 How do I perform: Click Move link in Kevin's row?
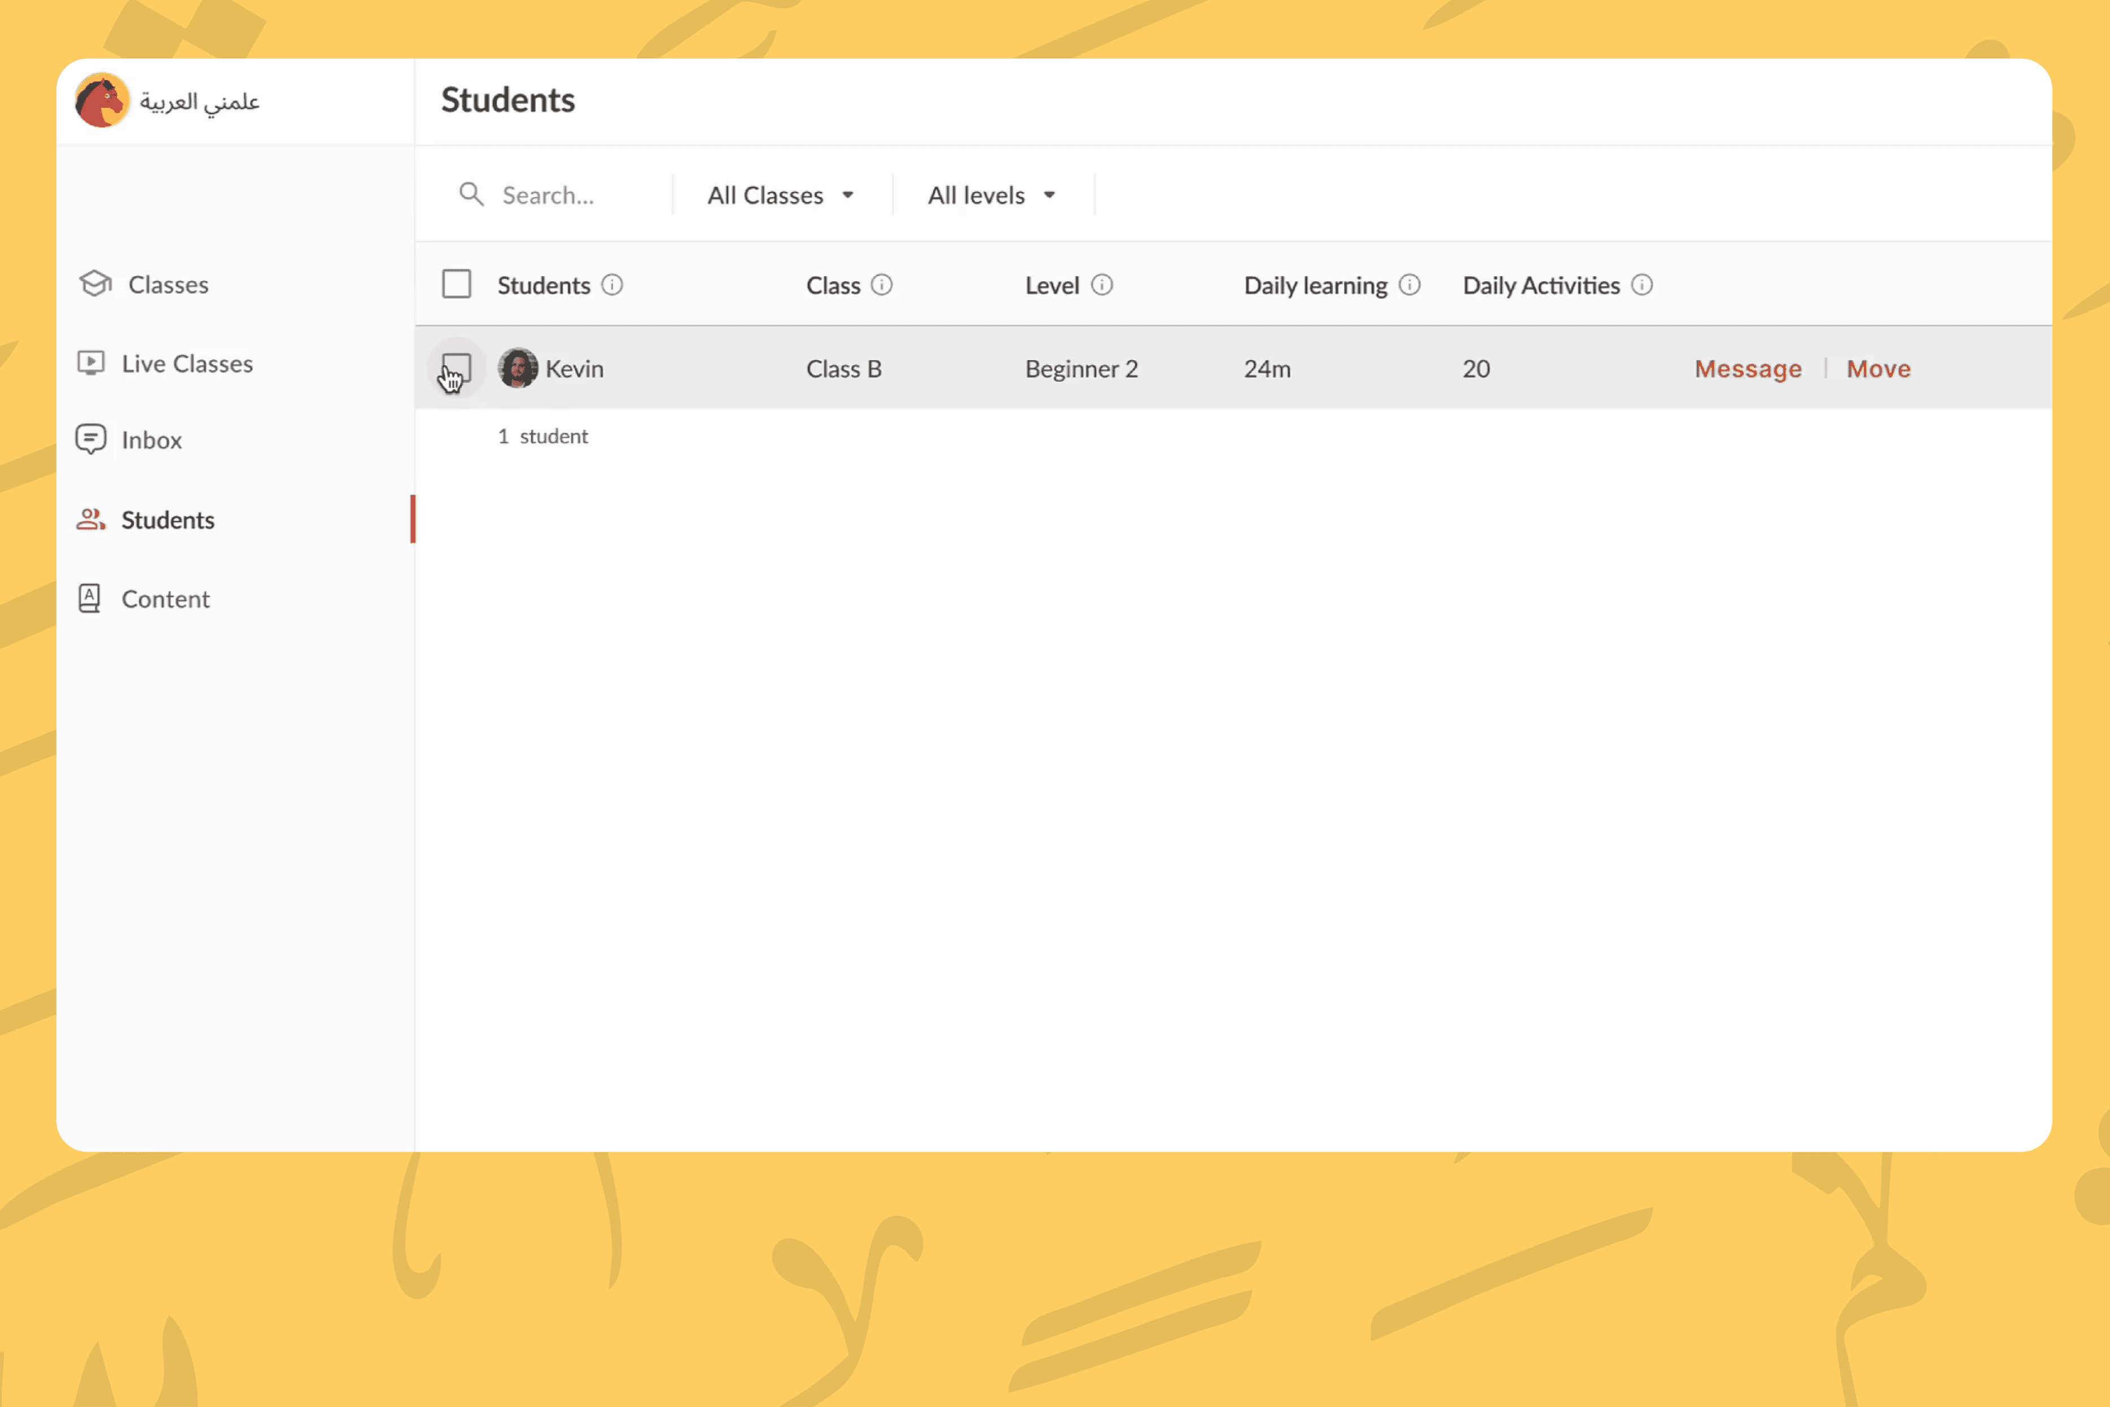coord(1877,369)
